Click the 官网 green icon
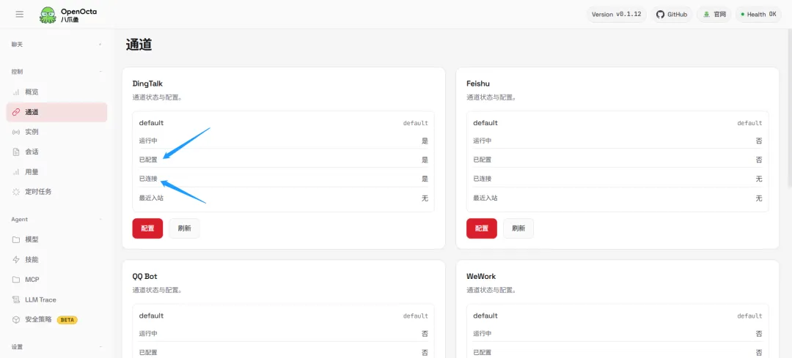The image size is (792, 358). 707,15
